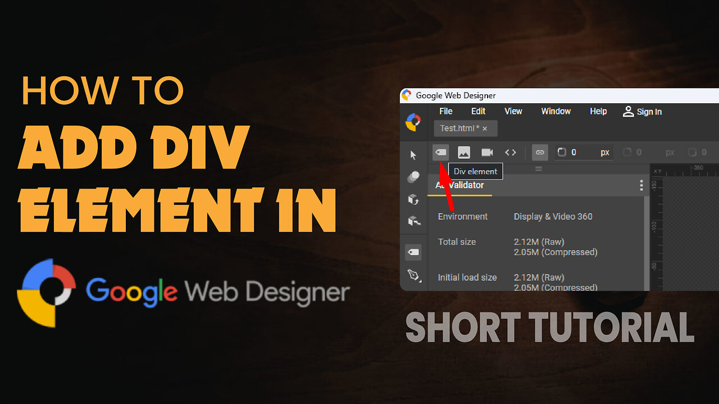Click the 'Total size' label
Image resolution: width=719 pixels, height=404 pixels.
pyautogui.click(x=457, y=242)
